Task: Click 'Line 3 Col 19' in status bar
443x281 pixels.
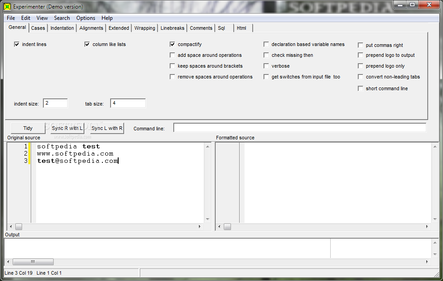Action: [x=18, y=273]
